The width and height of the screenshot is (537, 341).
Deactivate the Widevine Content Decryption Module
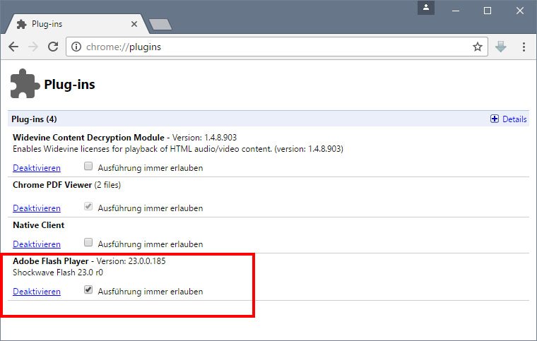click(x=37, y=168)
